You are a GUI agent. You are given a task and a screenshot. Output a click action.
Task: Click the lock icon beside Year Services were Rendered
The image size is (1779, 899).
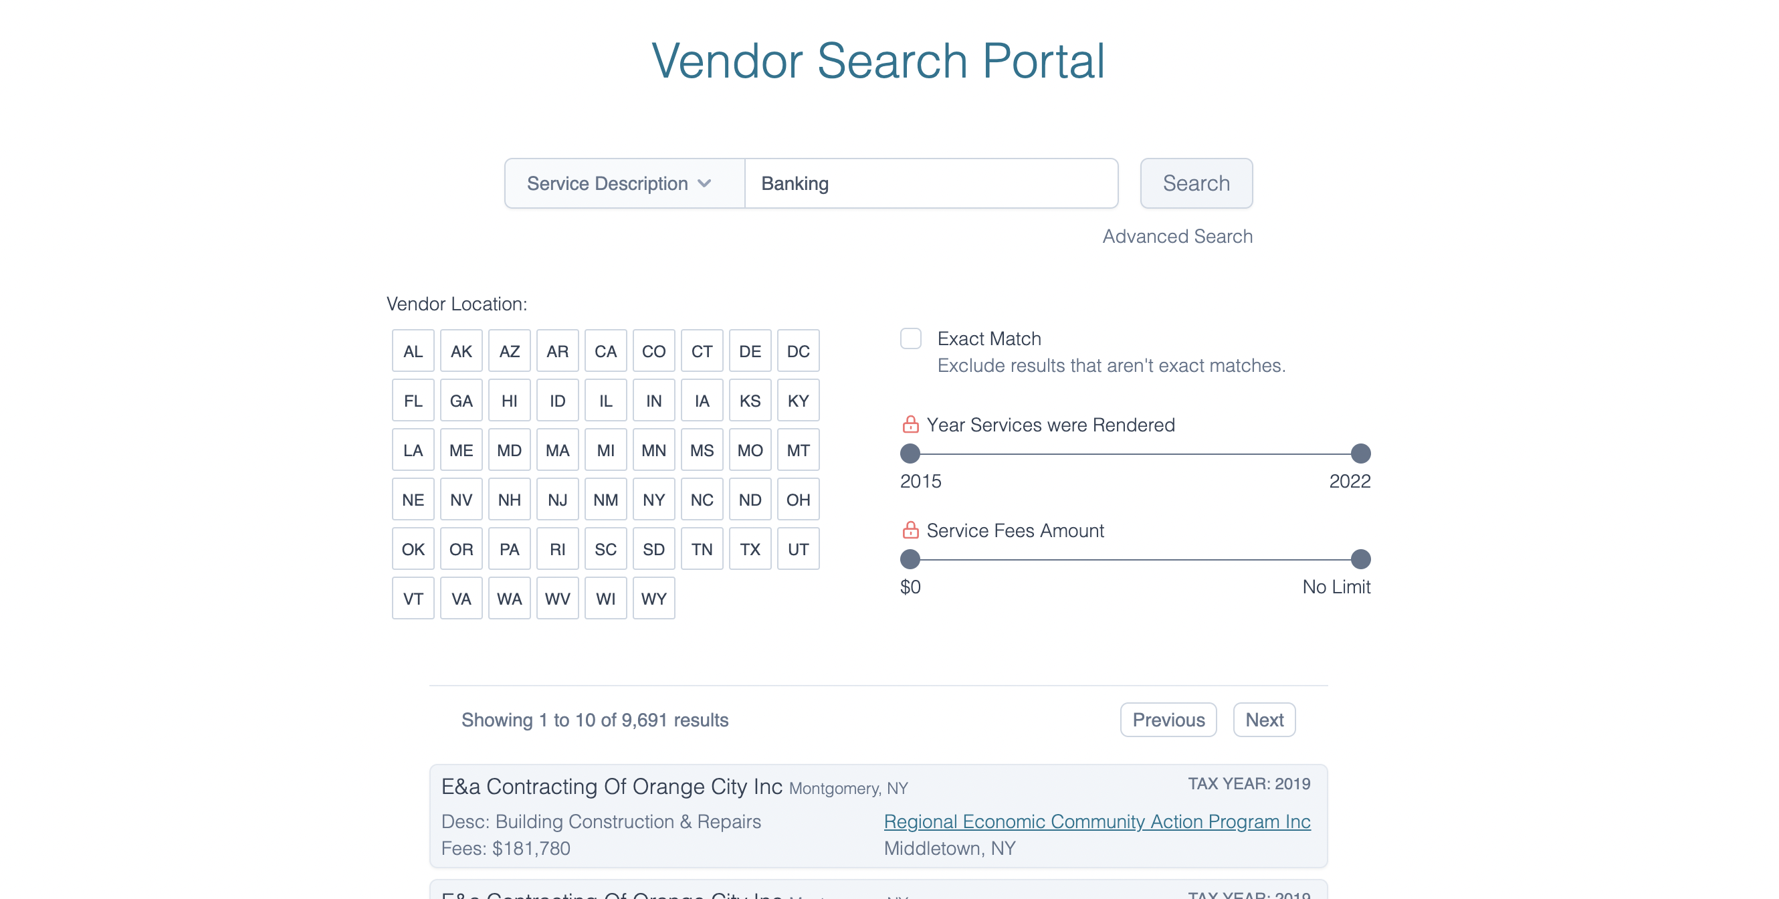910,424
